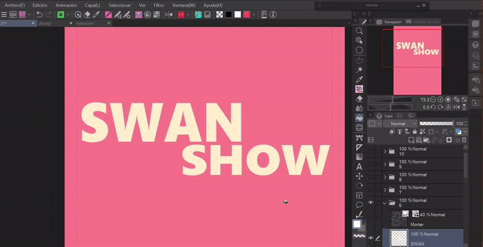Screen dimensions: 483x247
Task: Select the Zoom magnifier tool
Action: tap(359, 31)
